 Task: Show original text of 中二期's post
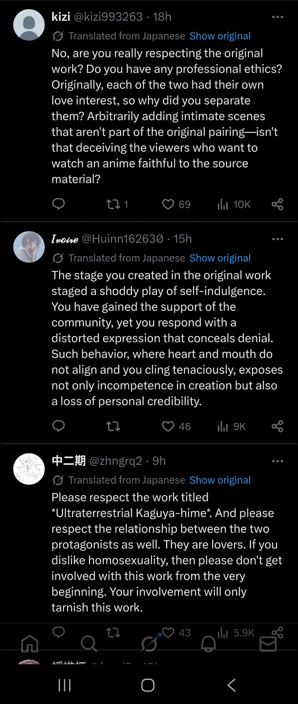pyautogui.click(x=220, y=480)
